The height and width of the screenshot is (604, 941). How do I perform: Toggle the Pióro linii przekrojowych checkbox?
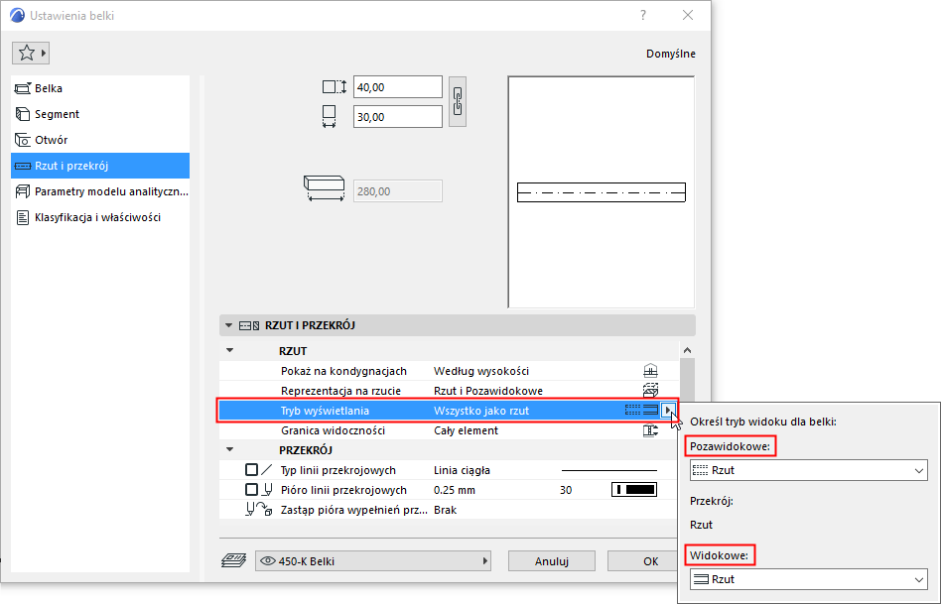pos(251,489)
